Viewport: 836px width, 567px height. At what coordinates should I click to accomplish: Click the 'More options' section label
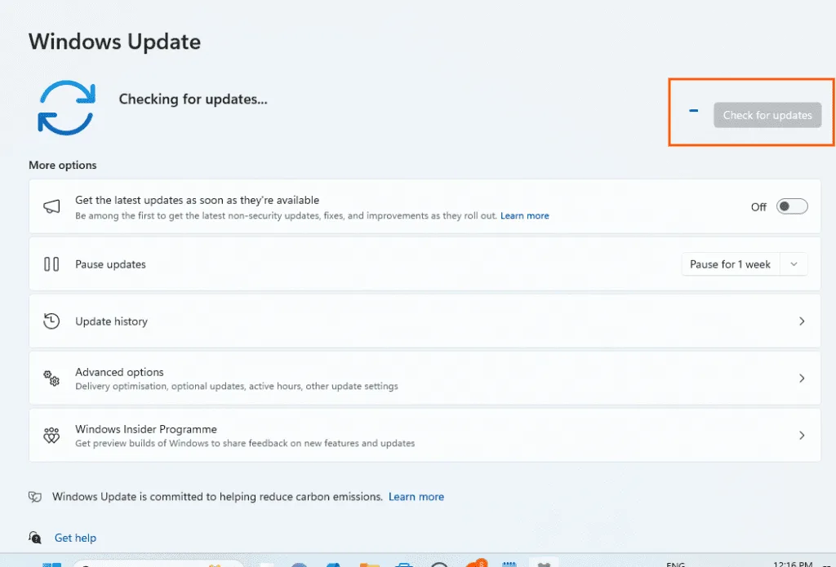coord(62,165)
